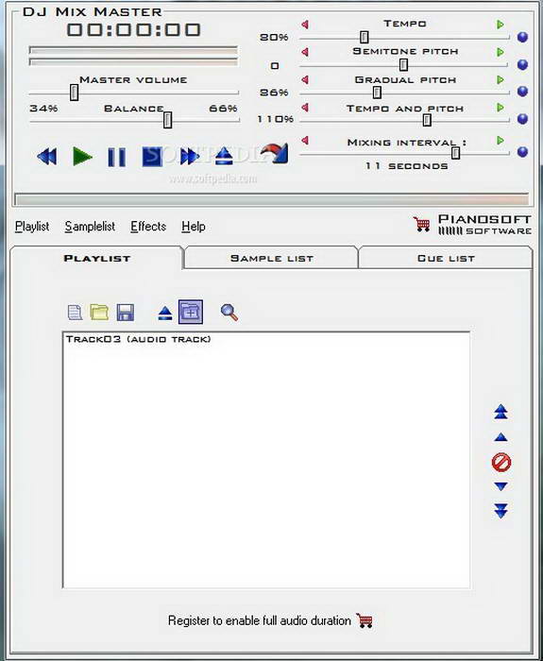Stop playback with the square button
The width and height of the screenshot is (543, 661).
[152, 157]
